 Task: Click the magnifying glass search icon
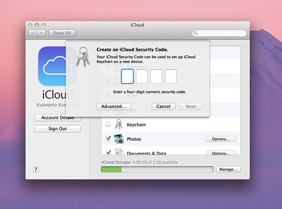coord(196,33)
